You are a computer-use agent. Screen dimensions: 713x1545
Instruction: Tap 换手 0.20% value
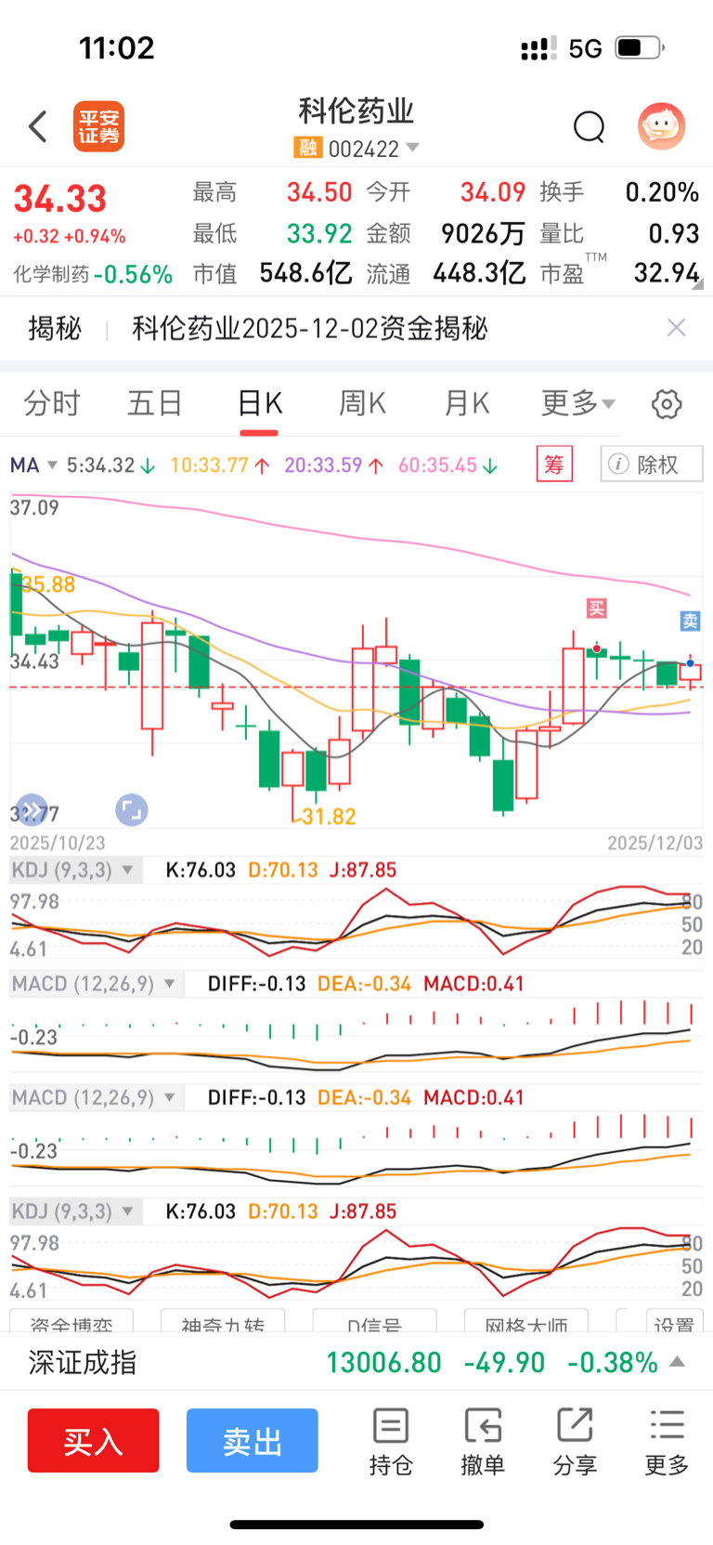pos(662,192)
